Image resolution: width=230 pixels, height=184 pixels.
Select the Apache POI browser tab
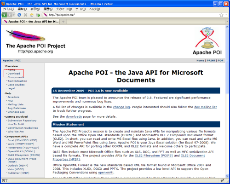pos(31,22)
